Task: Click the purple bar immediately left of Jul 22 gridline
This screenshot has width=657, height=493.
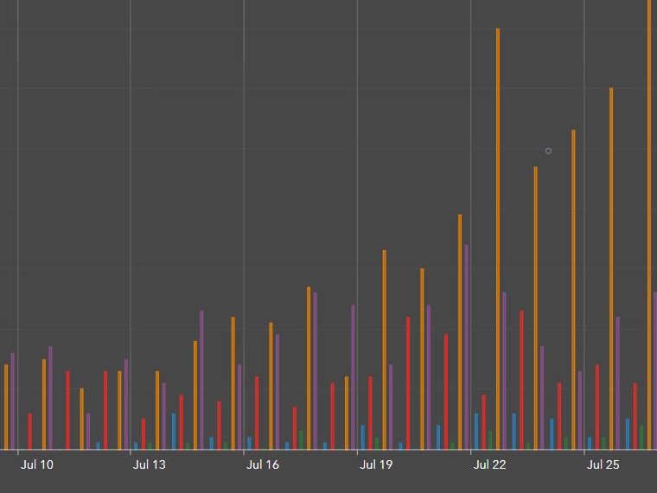Action: point(467,346)
